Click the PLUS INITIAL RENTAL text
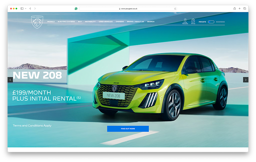Screen dimensions: 256x162 click(44, 99)
